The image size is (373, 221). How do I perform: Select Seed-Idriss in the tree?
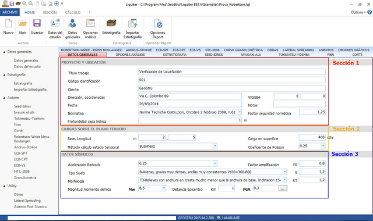click(x=22, y=106)
